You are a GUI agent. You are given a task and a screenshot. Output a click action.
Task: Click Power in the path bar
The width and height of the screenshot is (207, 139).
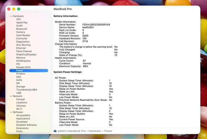point(108,131)
